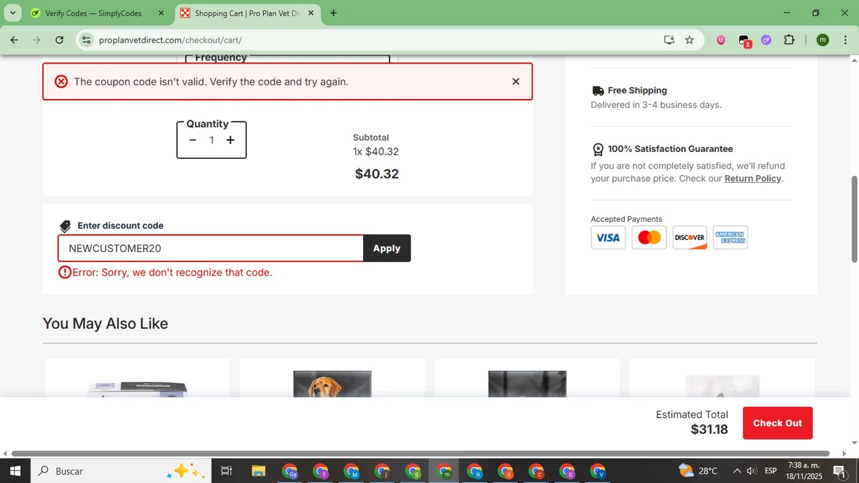Click the discount tag icon

(65, 226)
